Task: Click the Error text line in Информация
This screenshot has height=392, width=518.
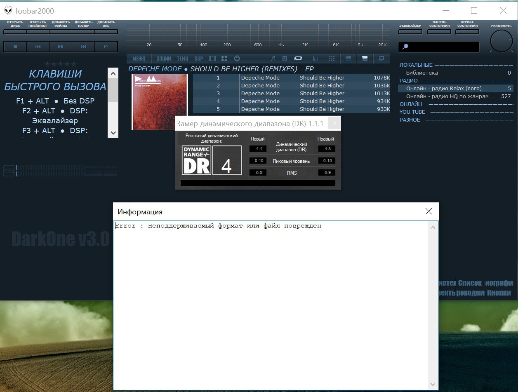Action: 218,226
